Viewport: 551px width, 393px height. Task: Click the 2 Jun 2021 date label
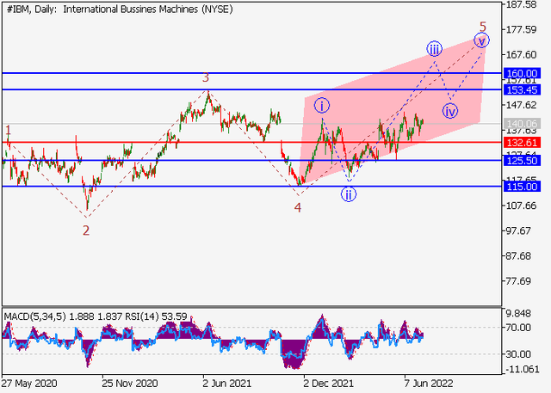[227, 384]
